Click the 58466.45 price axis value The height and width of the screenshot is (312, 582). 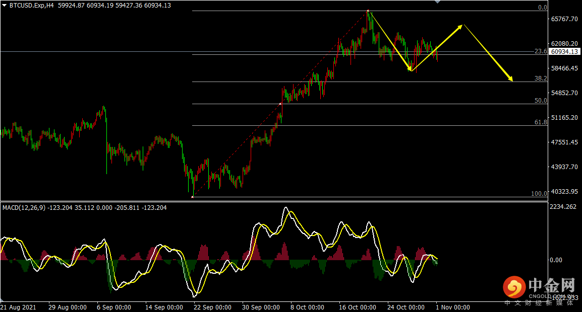[x=564, y=68]
